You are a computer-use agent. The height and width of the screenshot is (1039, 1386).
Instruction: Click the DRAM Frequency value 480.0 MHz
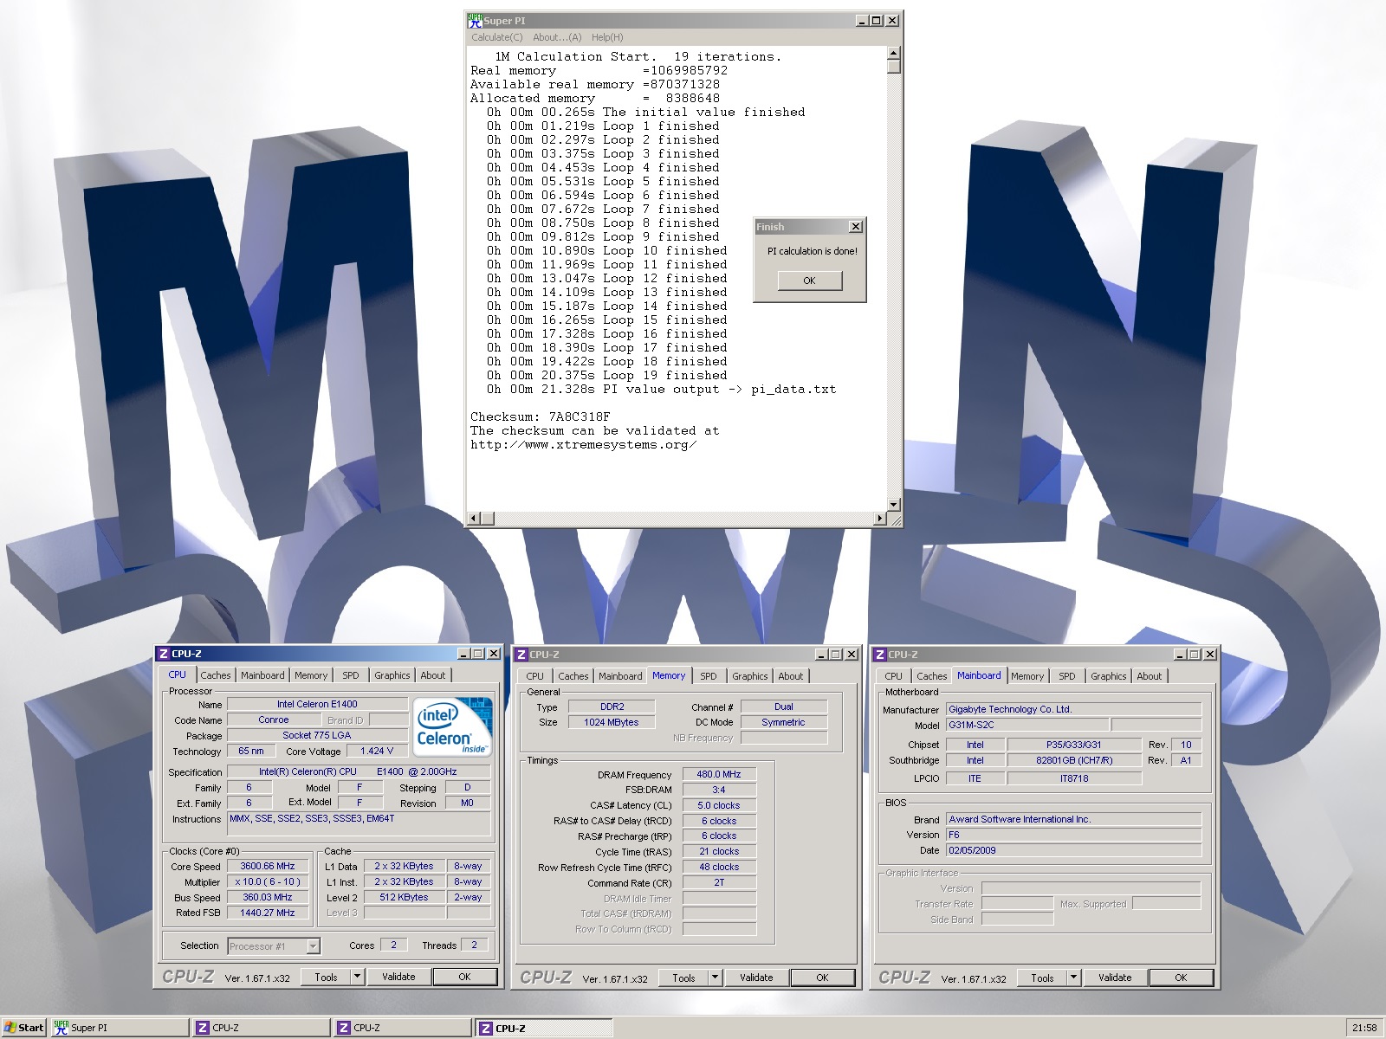coord(719,774)
